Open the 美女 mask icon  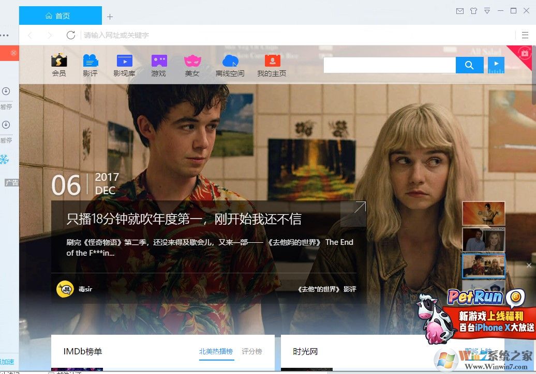click(192, 65)
